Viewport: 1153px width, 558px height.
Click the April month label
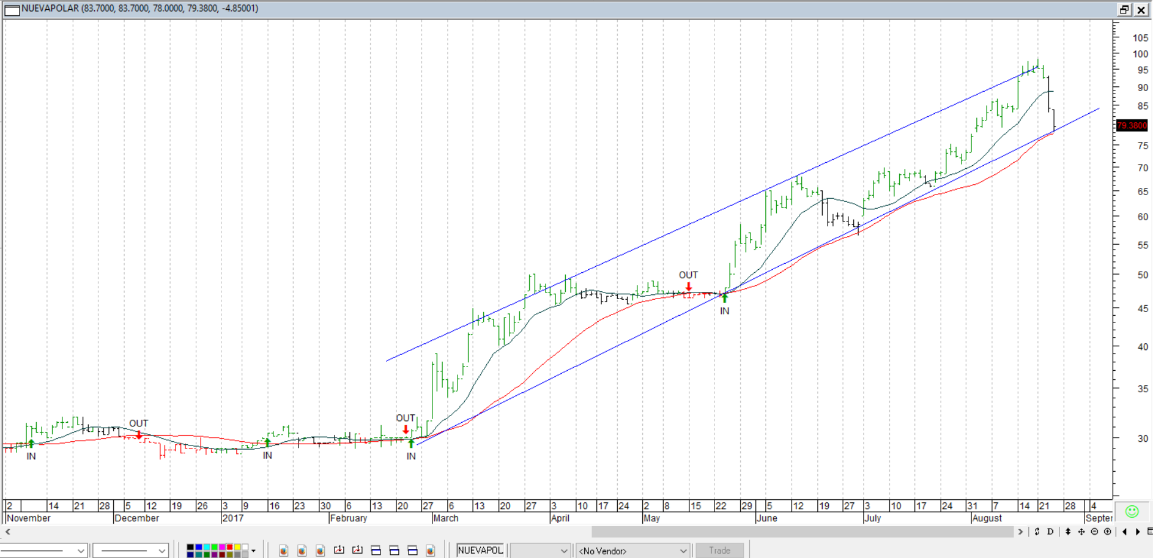coord(560,518)
